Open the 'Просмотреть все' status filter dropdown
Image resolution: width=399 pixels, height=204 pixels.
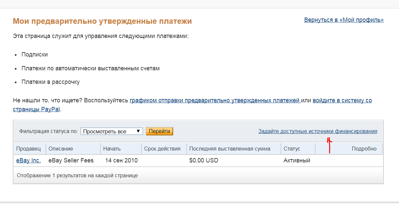(x=112, y=131)
